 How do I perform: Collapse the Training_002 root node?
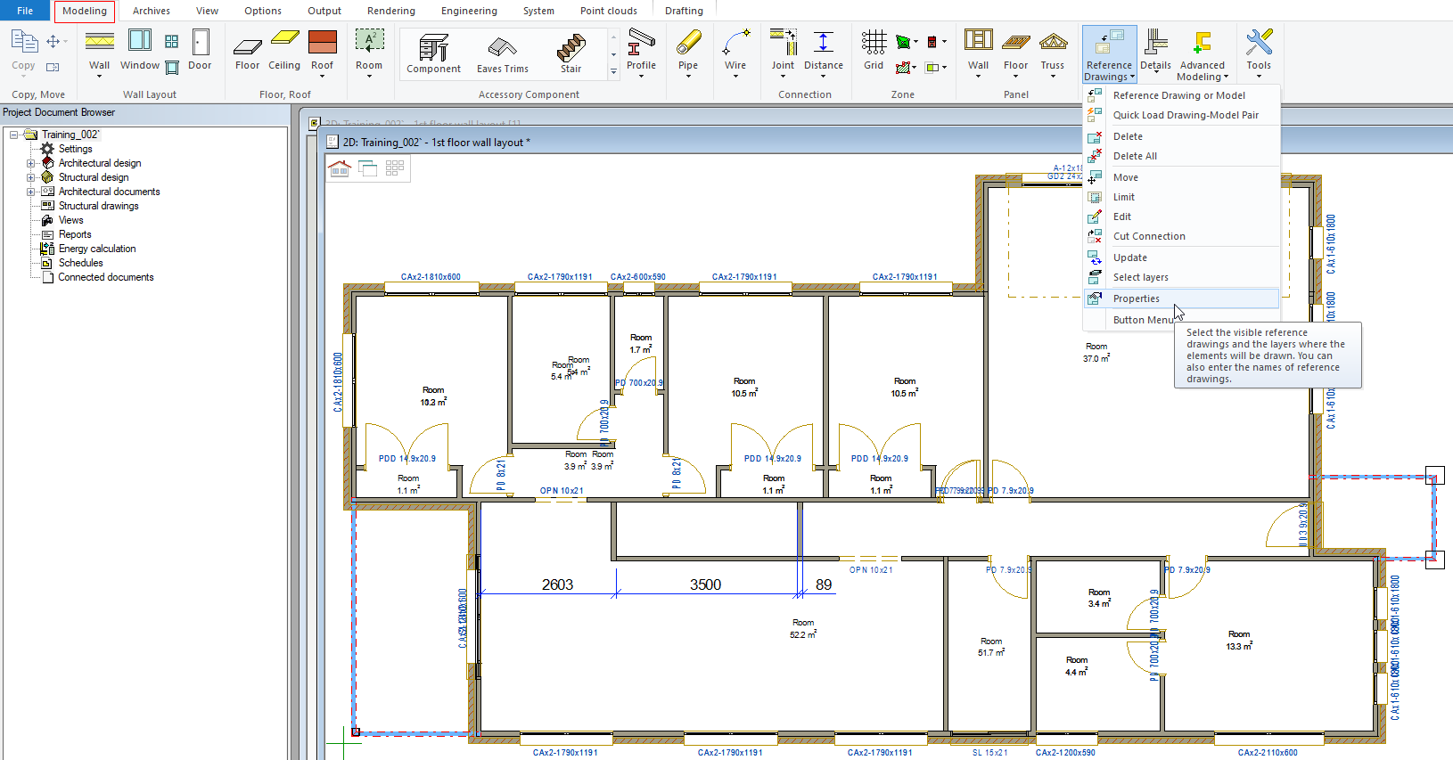[14, 135]
